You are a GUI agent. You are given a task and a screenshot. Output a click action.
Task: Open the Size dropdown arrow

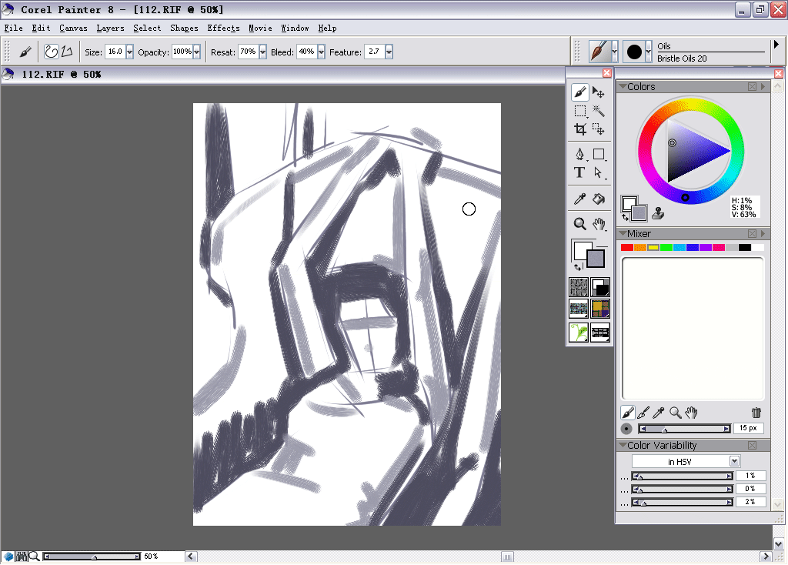(x=129, y=52)
